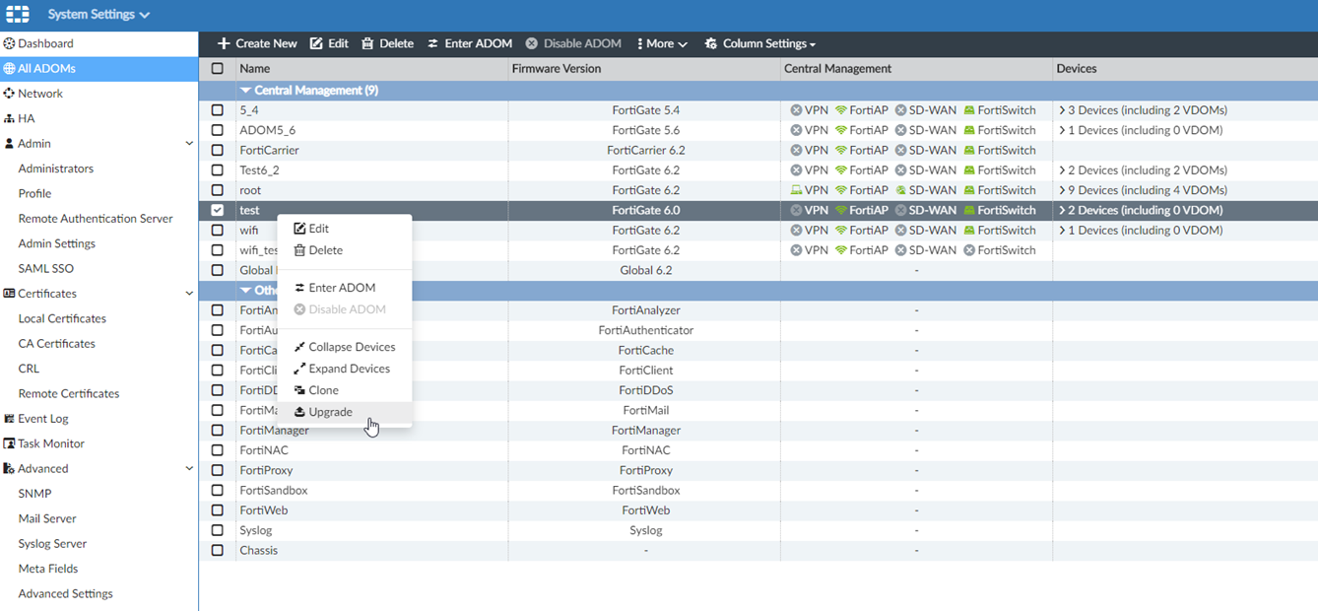This screenshot has height=611, width=1318.
Task: Choose Edit in the context menu
Action: (x=345, y=229)
